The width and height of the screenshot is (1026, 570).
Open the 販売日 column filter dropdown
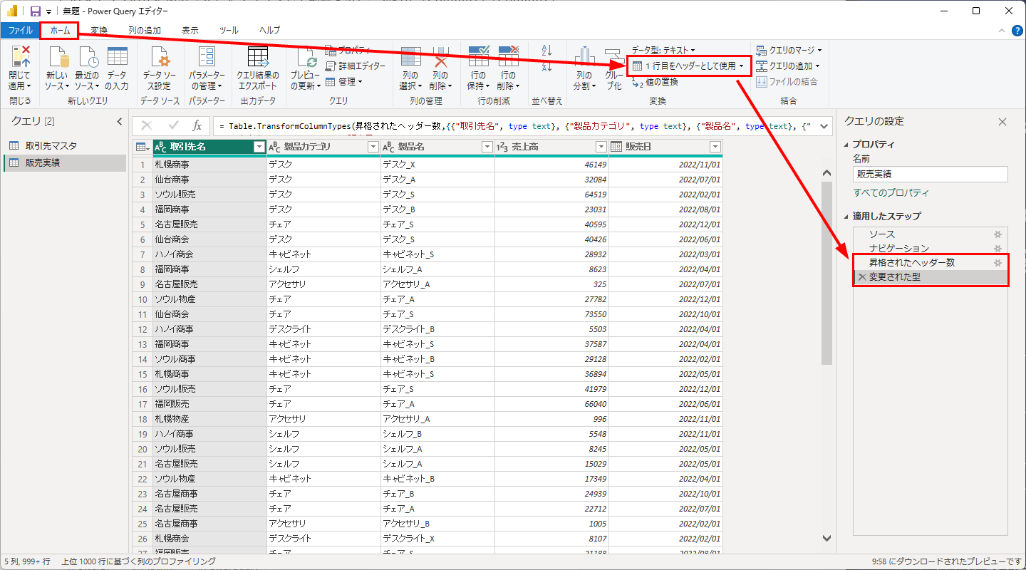pyautogui.click(x=715, y=147)
